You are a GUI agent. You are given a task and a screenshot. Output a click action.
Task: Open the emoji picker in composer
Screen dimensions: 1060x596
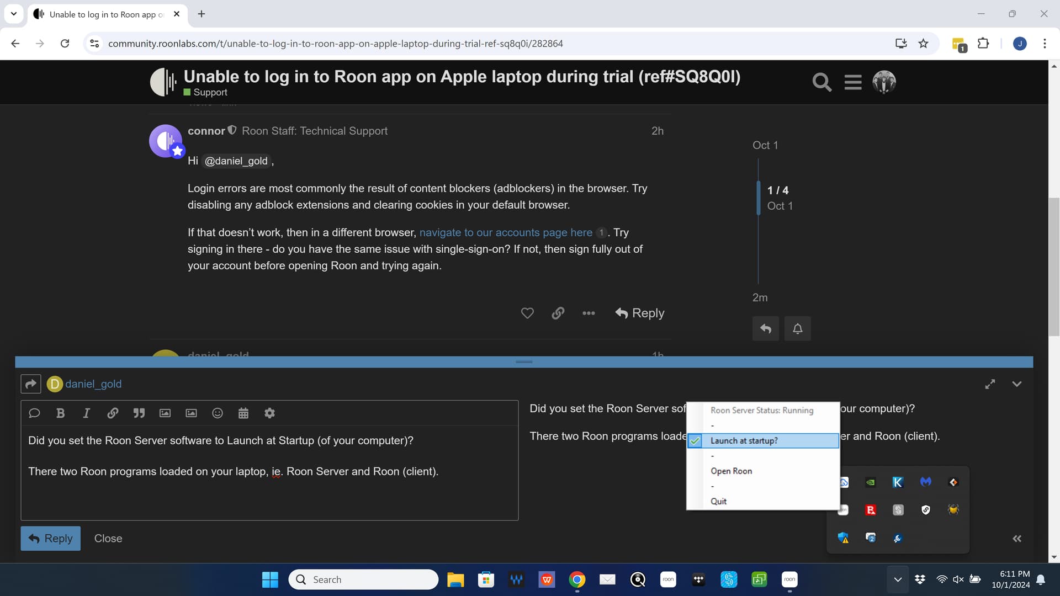click(218, 413)
